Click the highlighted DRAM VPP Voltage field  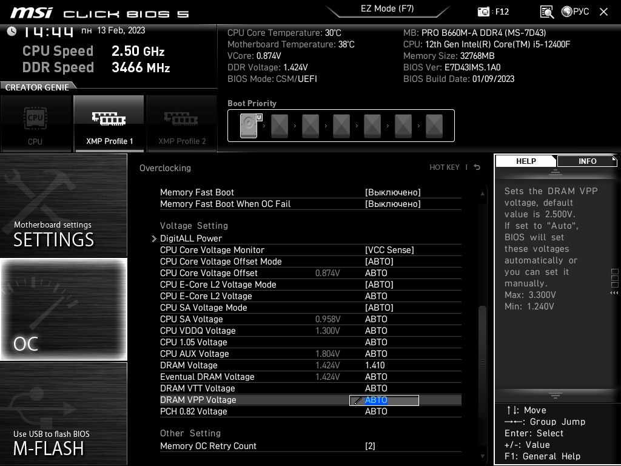(384, 400)
